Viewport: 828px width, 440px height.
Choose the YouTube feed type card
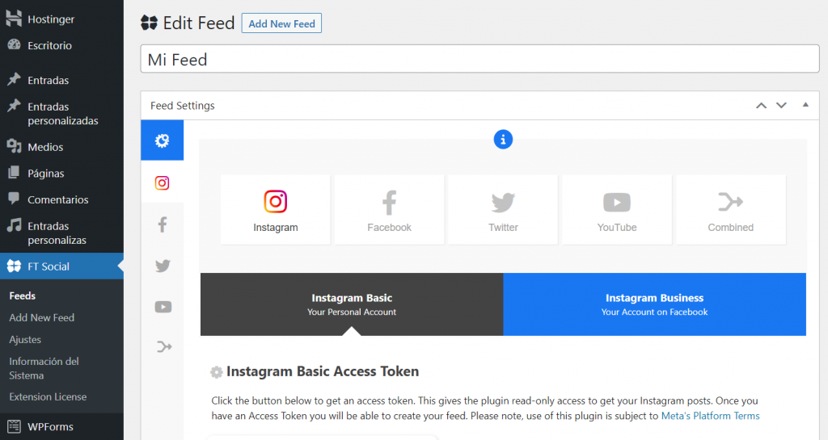[x=616, y=210]
